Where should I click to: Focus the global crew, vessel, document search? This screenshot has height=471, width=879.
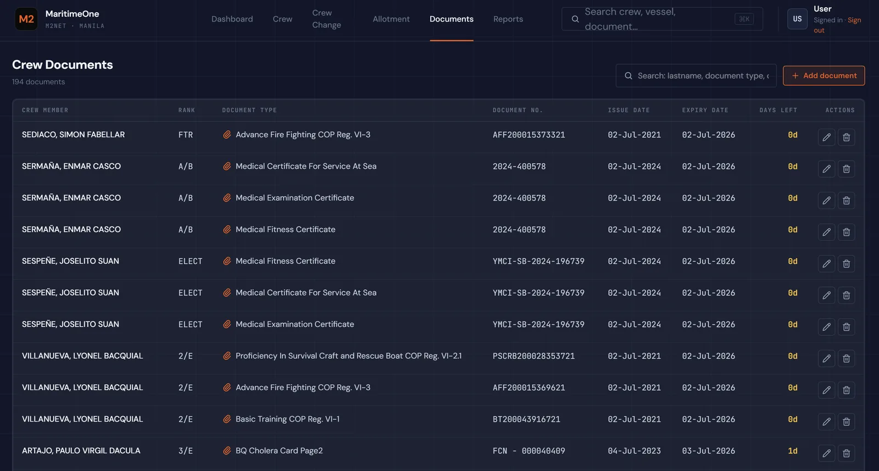tap(662, 19)
